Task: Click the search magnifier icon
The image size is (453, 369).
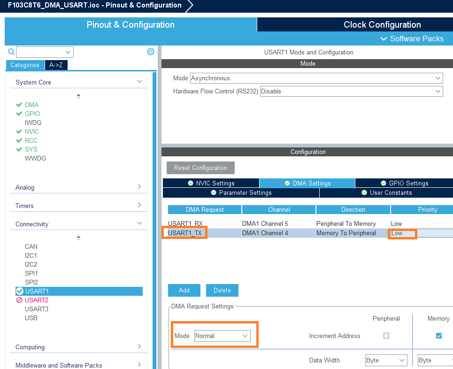Action: tap(11, 52)
